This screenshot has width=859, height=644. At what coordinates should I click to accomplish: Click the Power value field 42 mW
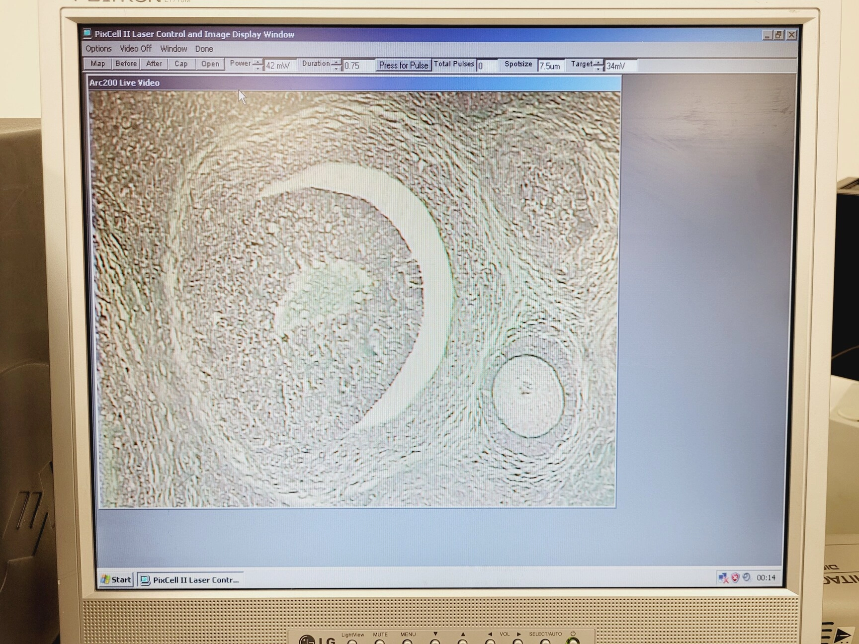(x=279, y=66)
